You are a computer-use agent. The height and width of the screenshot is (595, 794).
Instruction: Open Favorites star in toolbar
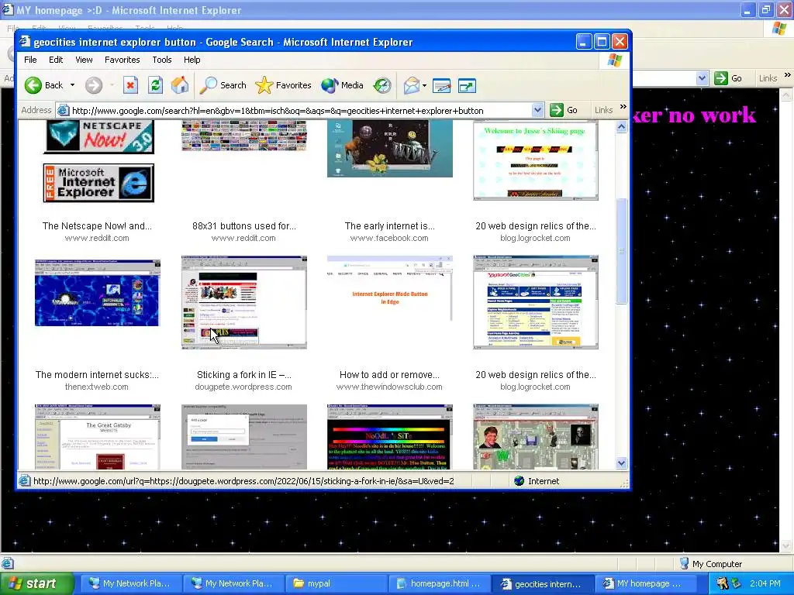pos(283,85)
